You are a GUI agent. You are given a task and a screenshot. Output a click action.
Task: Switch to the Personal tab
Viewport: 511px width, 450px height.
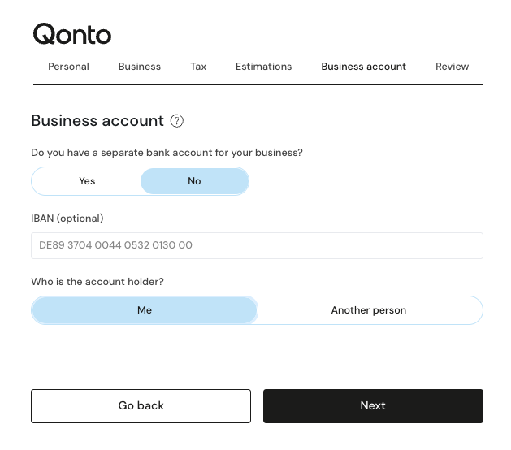point(68,67)
